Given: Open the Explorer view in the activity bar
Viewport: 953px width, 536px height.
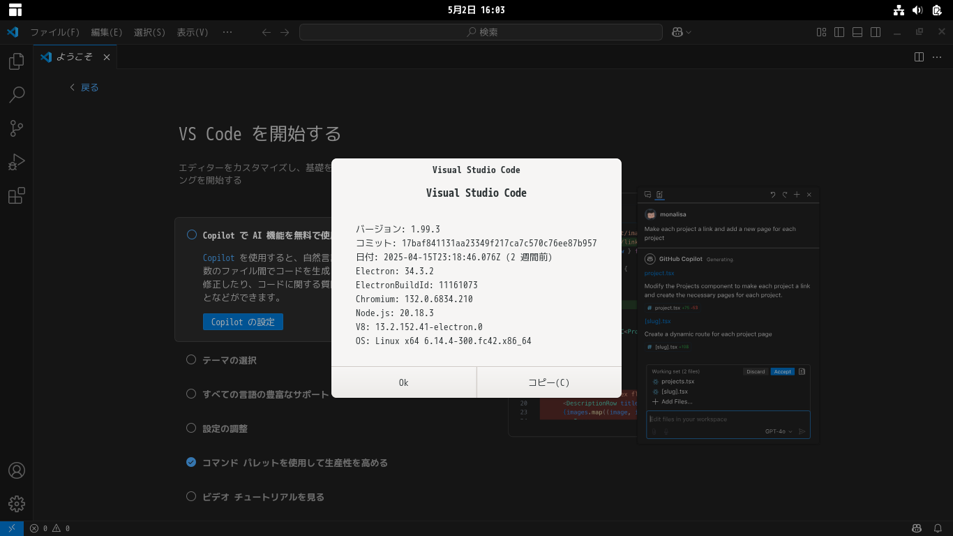Looking at the screenshot, I should (17, 61).
